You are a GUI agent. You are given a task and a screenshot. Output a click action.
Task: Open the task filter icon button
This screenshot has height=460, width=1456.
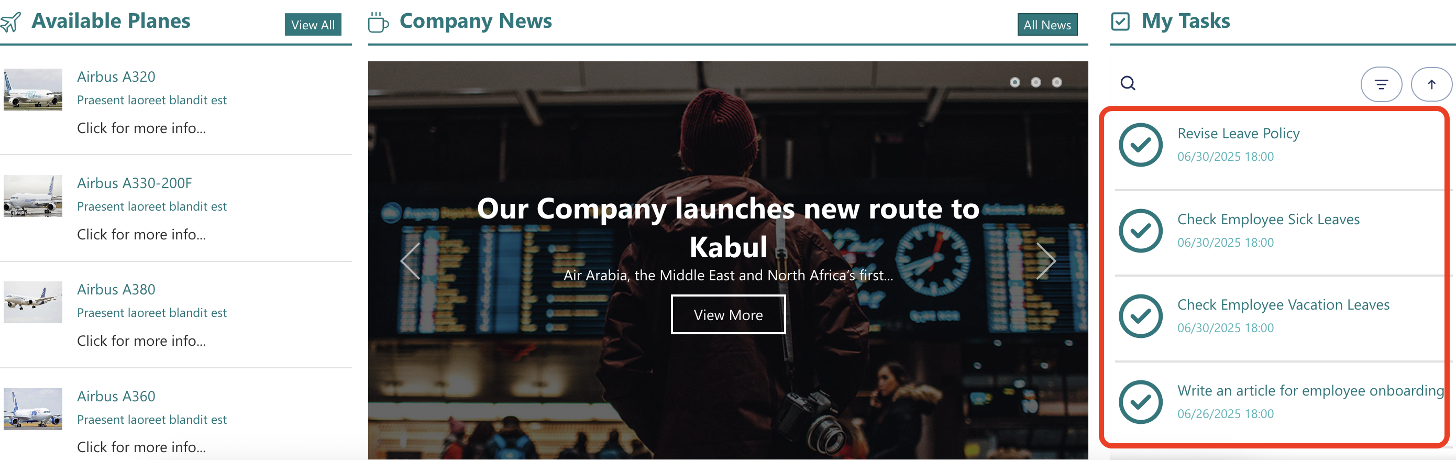coord(1381,84)
